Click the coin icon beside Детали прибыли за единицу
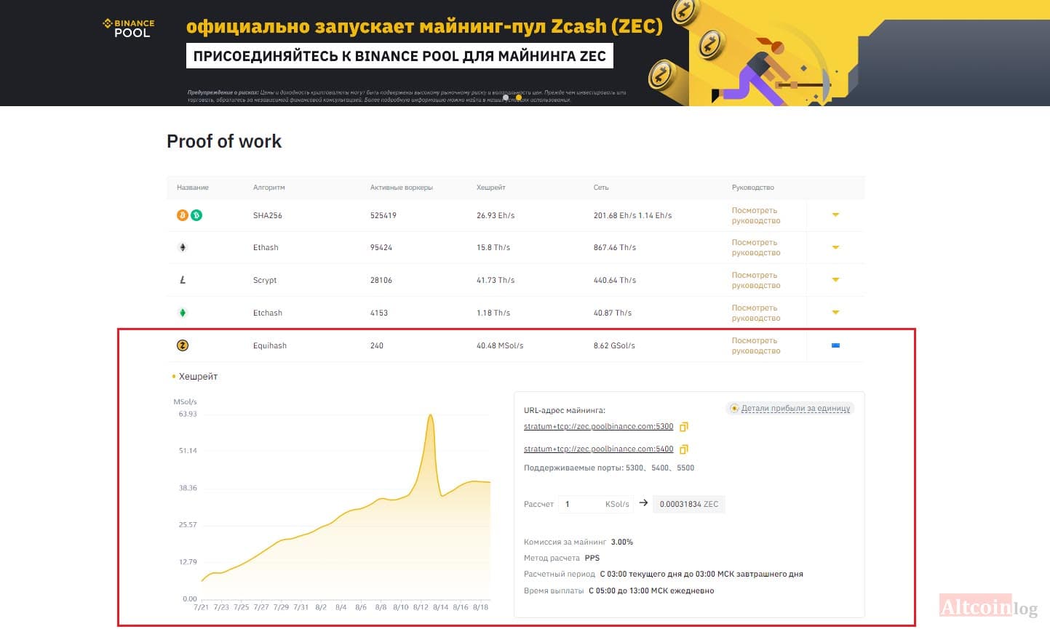The width and height of the screenshot is (1050, 629). click(x=734, y=409)
